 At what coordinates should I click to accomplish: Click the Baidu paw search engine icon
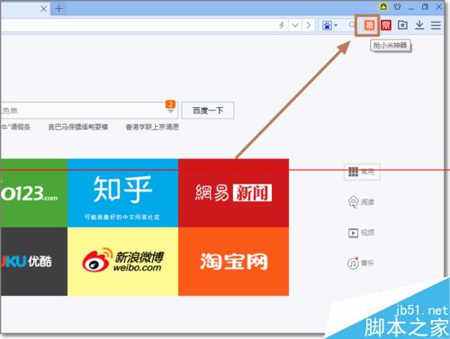coord(327,25)
